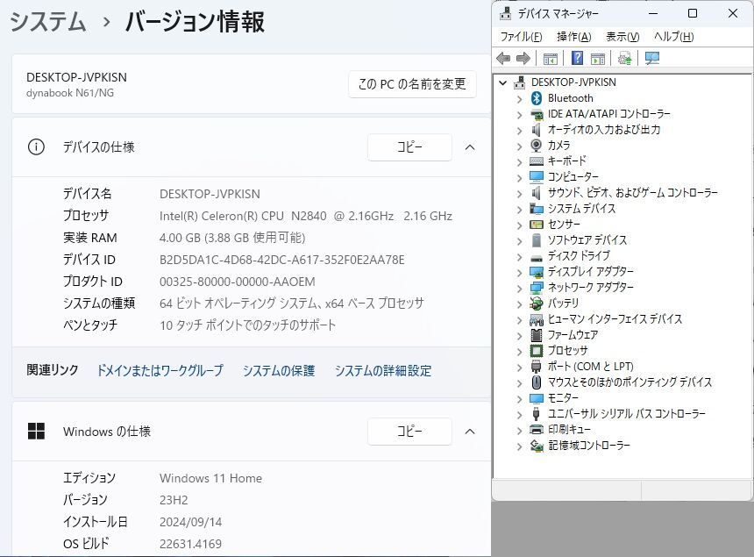Expand the IDE ATA/ATAPI コントローラー node arrow
Screen dimensions: 754x557
pyautogui.click(x=519, y=115)
